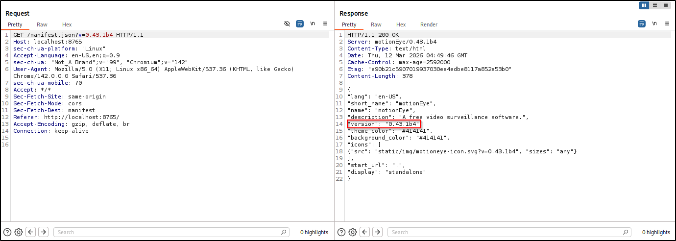The width and height of the screenshot is (676, 241).
Task: Click the Response search magnifier icon
Action: click(627, 232)
